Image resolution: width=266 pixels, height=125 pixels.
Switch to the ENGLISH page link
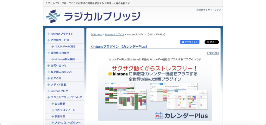(x=213, y=53)
